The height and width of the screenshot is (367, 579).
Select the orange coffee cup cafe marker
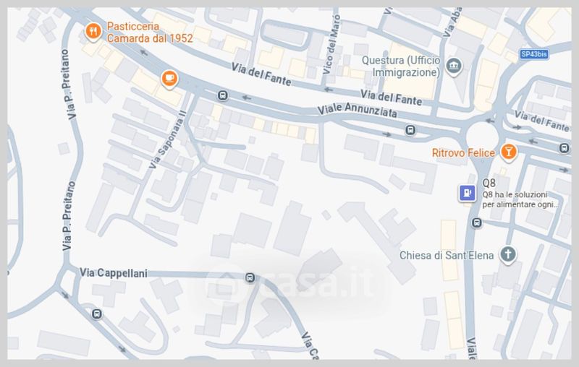coord(169,79)
